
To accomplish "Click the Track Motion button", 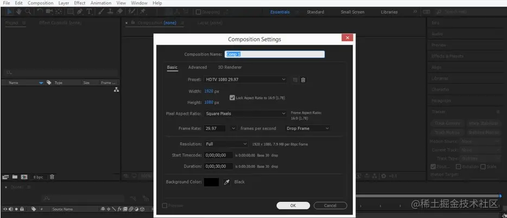I will click(x=447, y=133).
